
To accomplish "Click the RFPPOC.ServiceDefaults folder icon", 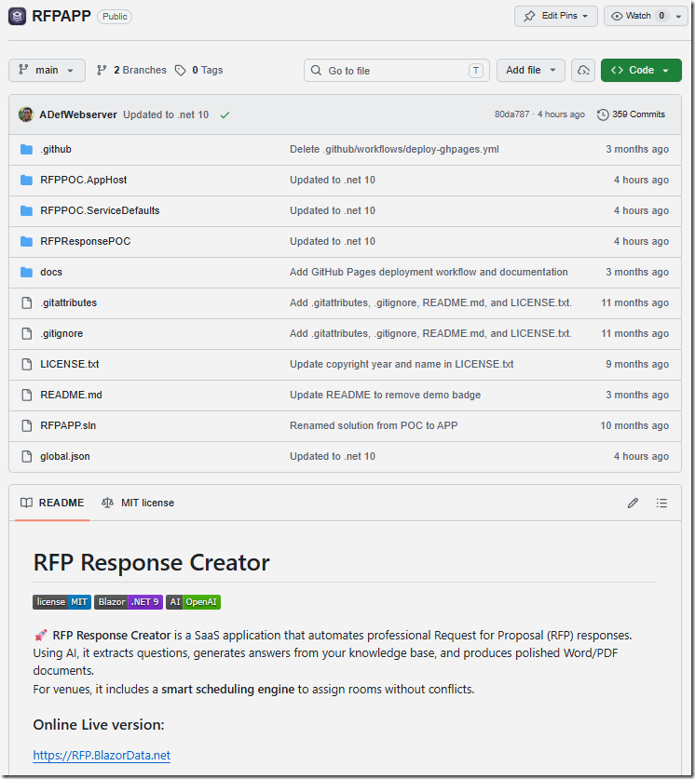I will [x=27, y=210].
